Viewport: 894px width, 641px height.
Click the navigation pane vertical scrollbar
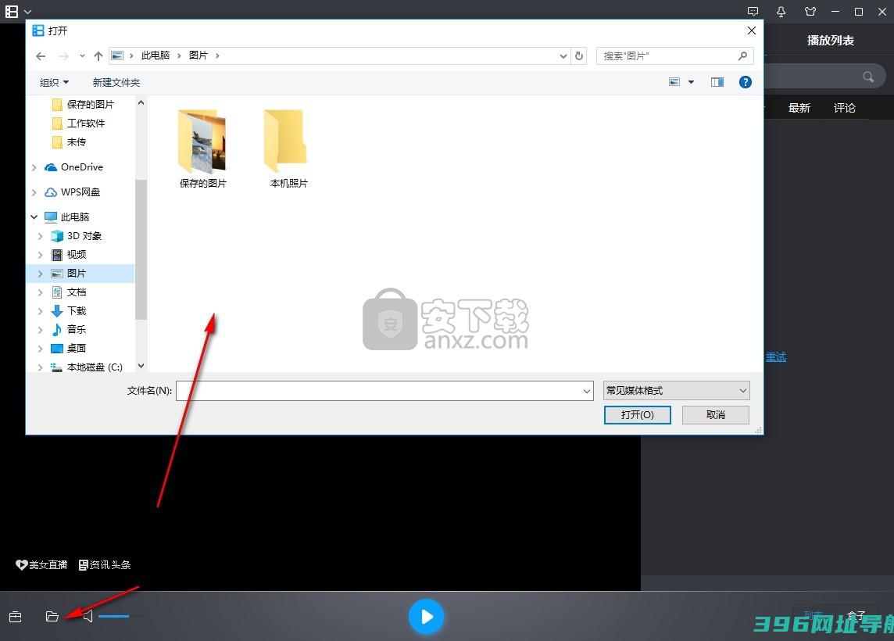point(141,249)
